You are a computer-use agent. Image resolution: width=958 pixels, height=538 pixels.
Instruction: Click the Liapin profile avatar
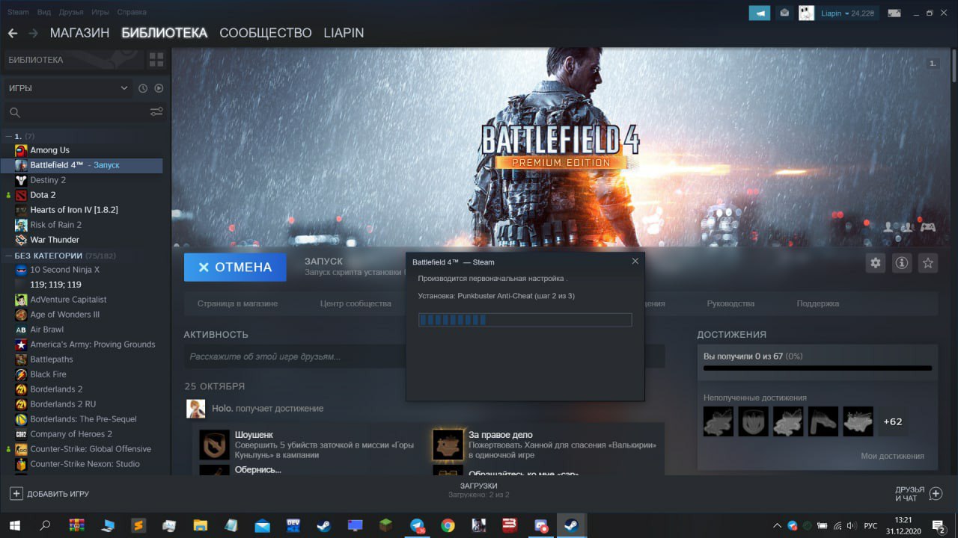pyautogui.click(x=806, y=13)
